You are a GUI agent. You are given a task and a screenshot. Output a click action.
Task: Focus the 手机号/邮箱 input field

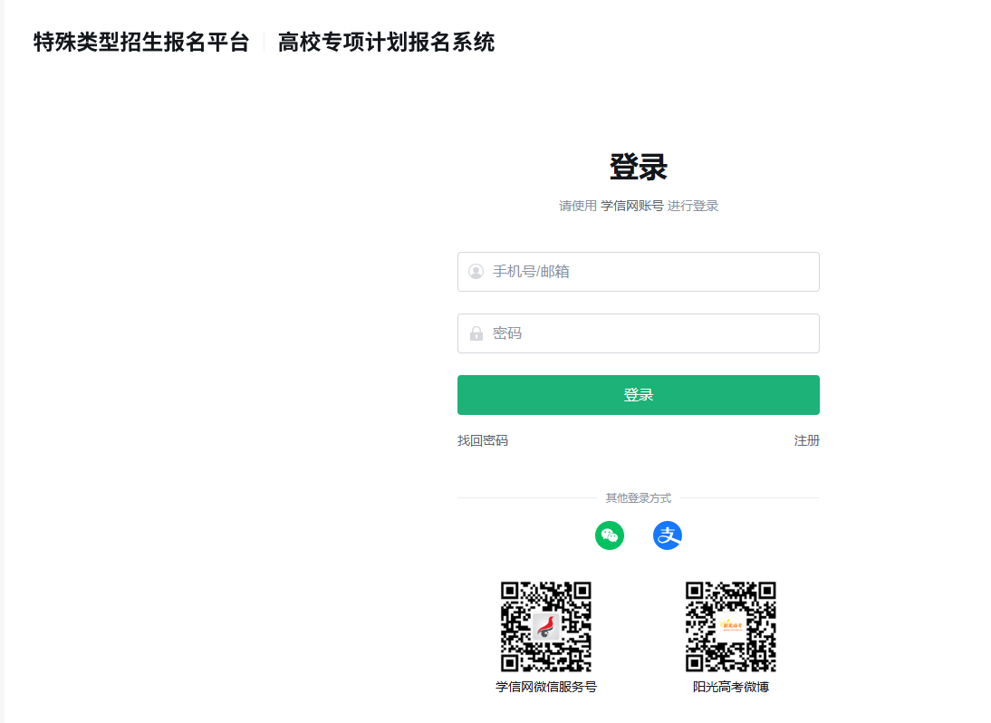639,272
